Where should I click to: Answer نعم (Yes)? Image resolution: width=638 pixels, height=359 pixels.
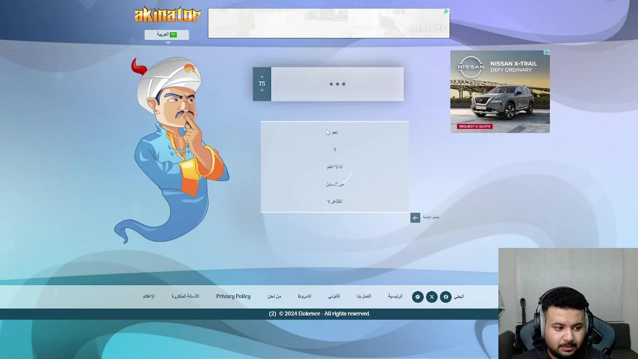click(x=334, y=132)
